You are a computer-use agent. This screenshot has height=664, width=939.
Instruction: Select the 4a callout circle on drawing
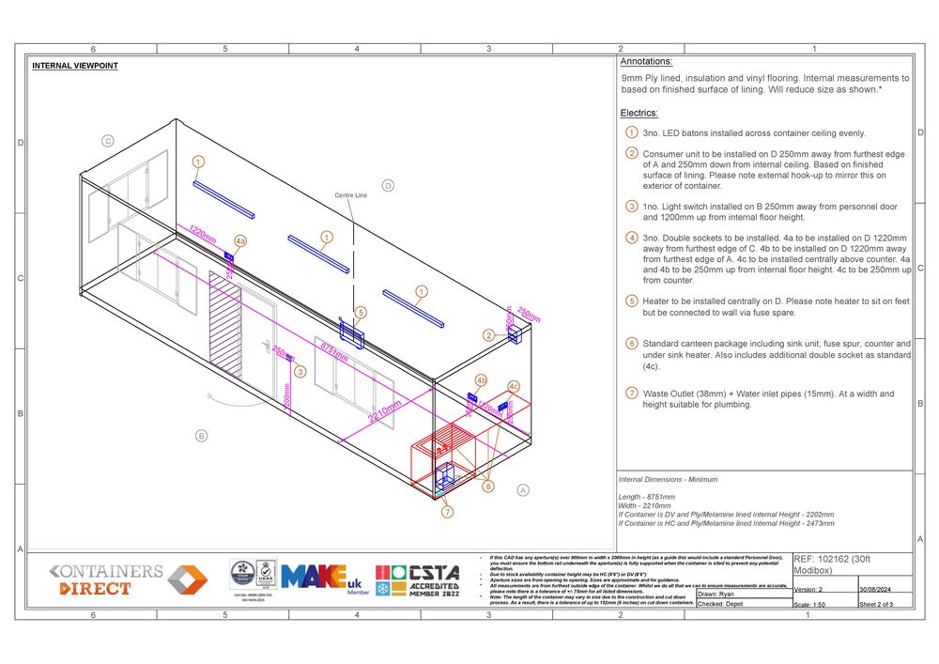(240, 241)
